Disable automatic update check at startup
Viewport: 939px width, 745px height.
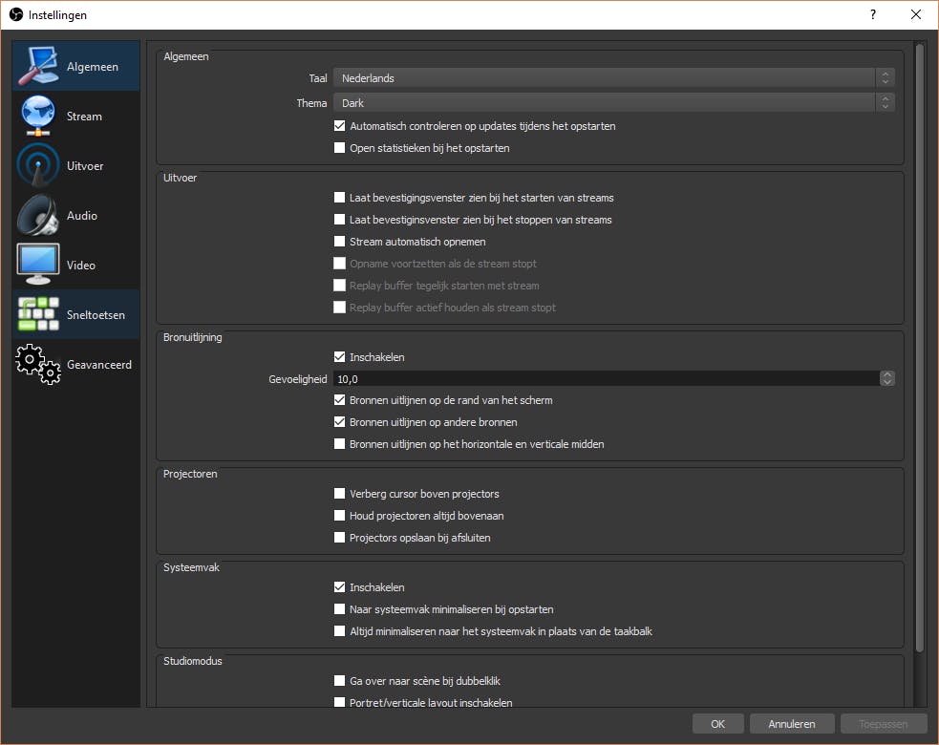(339, 126)
